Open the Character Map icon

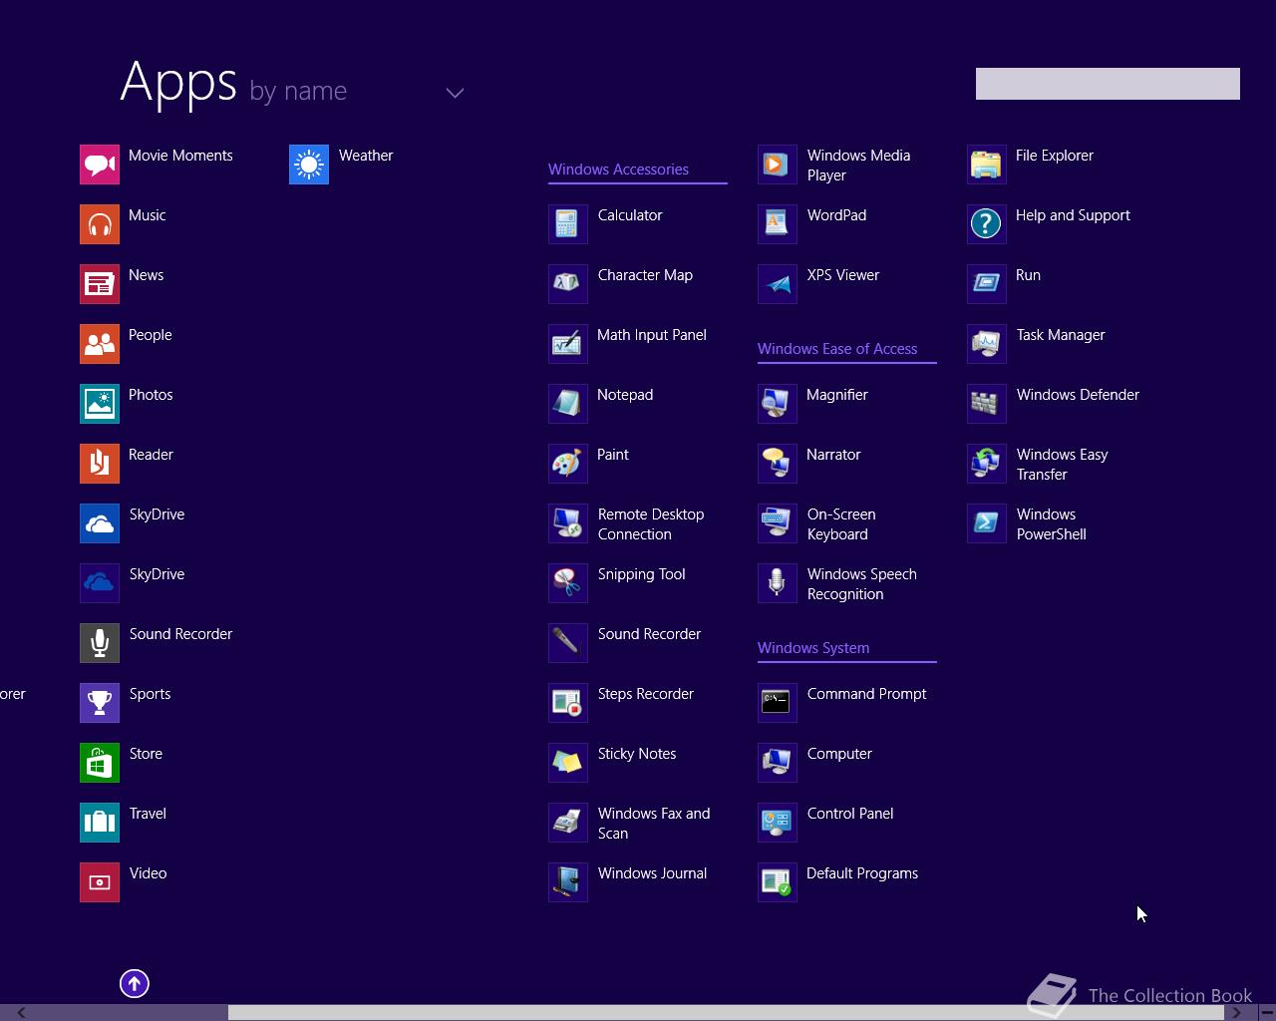(568, 284)
